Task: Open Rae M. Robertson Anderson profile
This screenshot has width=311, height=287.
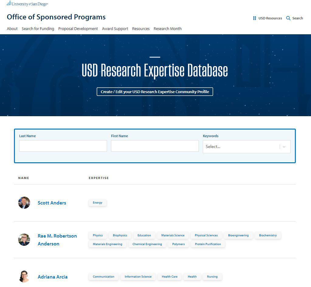Action: coord(57,240)
